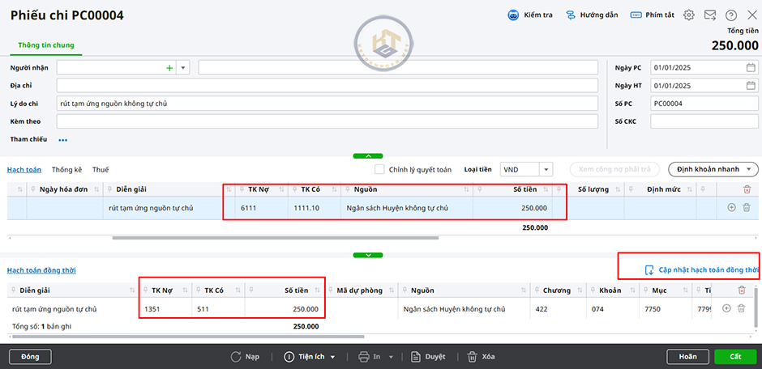762x369 pixels.
Task: Click the mail feedback icon
Action: (710, 15)
